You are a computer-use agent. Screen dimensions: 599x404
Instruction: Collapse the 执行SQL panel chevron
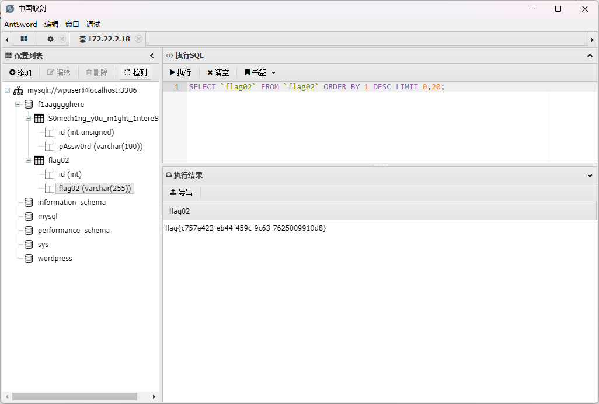click(x=590, y=55)
